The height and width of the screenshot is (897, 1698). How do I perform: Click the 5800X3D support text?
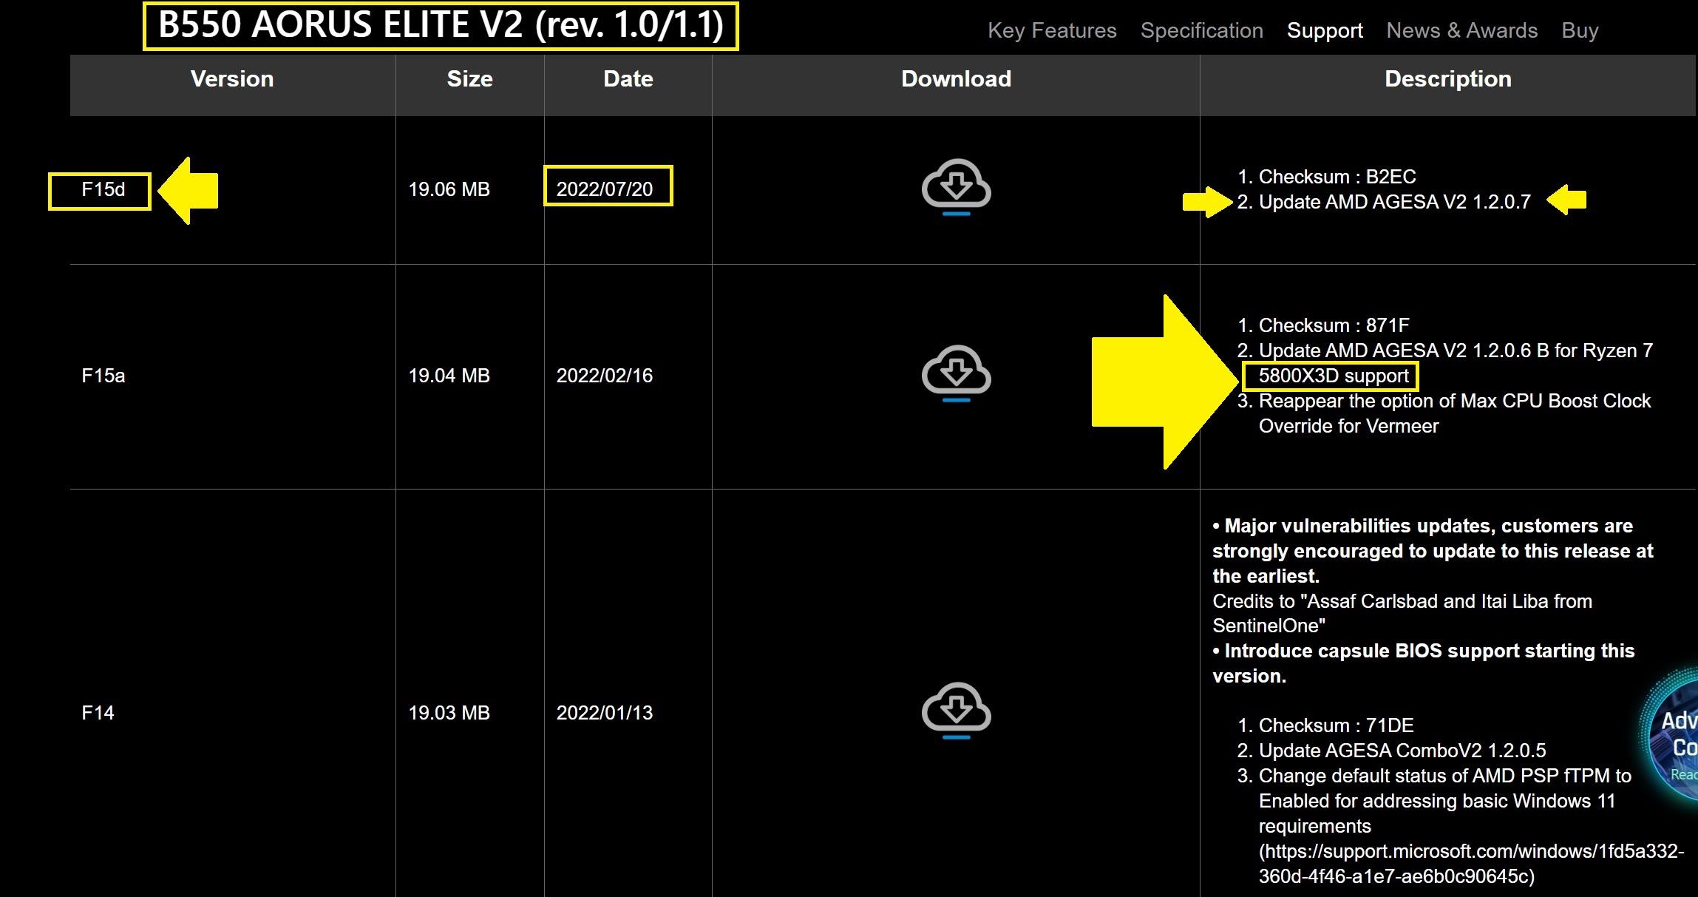pyautogui.click(x=1333, y=376)
